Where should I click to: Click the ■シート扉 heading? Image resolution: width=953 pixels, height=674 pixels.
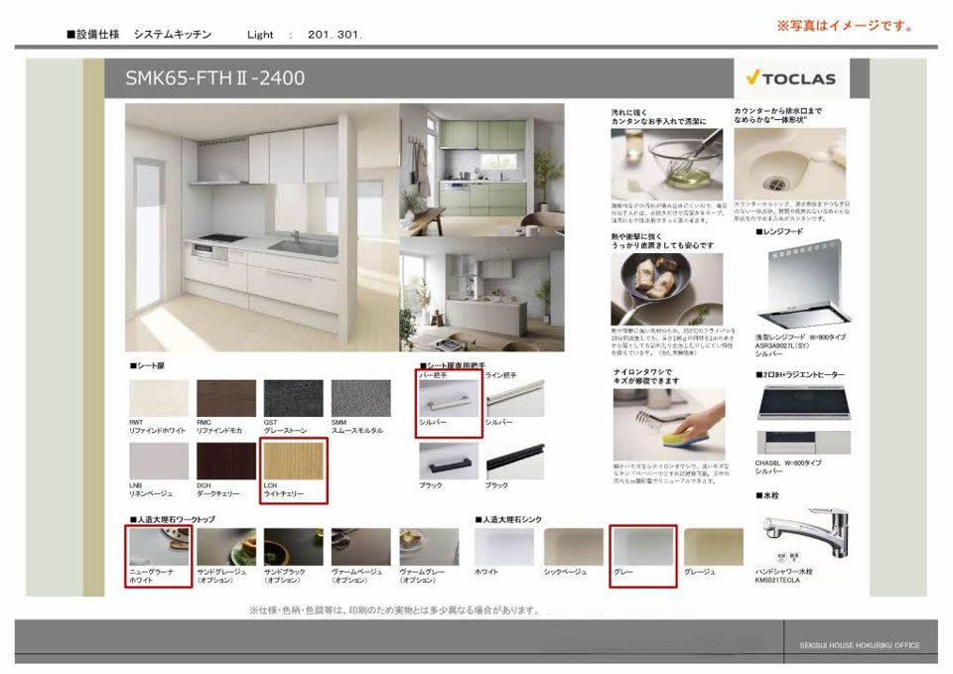point(147,366)
